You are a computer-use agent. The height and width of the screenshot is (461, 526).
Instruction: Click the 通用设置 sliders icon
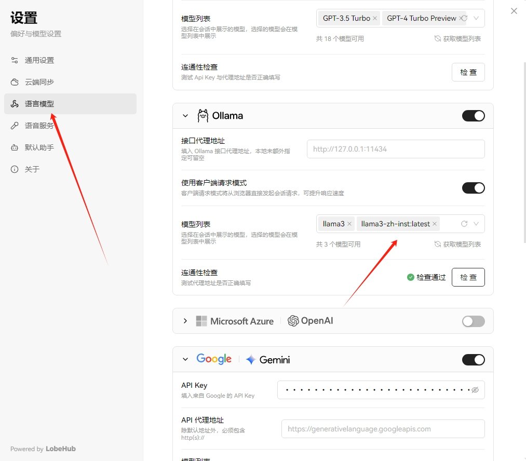tap(15, 60)
